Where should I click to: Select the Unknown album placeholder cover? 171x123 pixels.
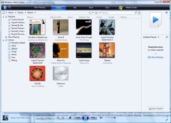coord(61,73)
